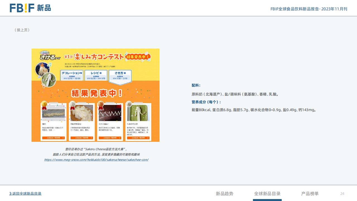Click the 营养成分 (每个): heading

pos(206,102)
